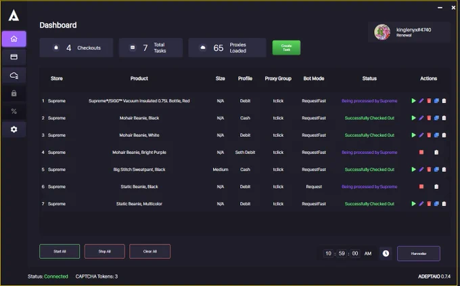This screenshot has width=460, height=286.
Task: Open clipboard log for Vacuum Bottle task
Action: [x=444, y=101]
